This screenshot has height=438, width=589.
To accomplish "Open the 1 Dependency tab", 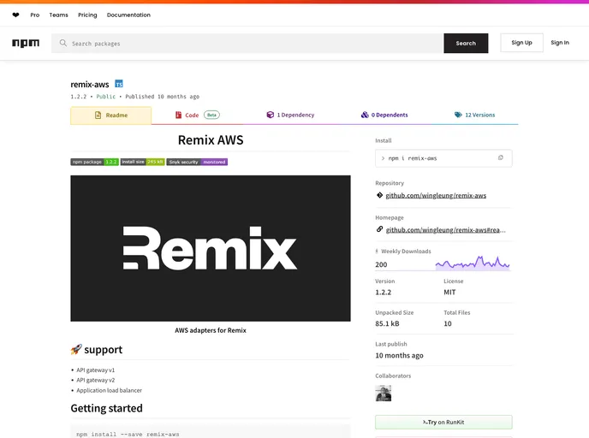I will 290,115.
